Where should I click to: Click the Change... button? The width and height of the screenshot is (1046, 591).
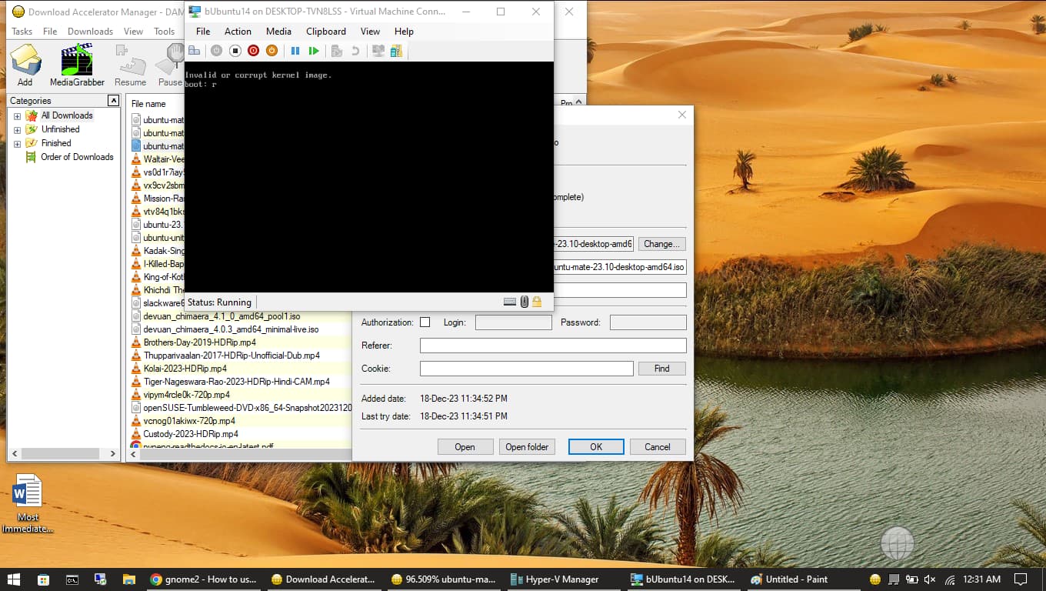[x=661, y=244]
